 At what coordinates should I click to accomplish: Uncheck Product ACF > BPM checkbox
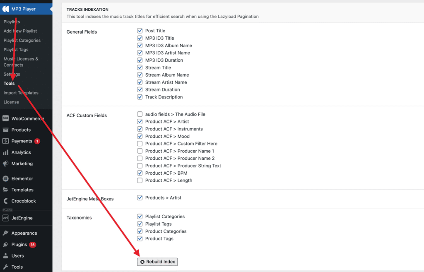click(x=140, y=173)
